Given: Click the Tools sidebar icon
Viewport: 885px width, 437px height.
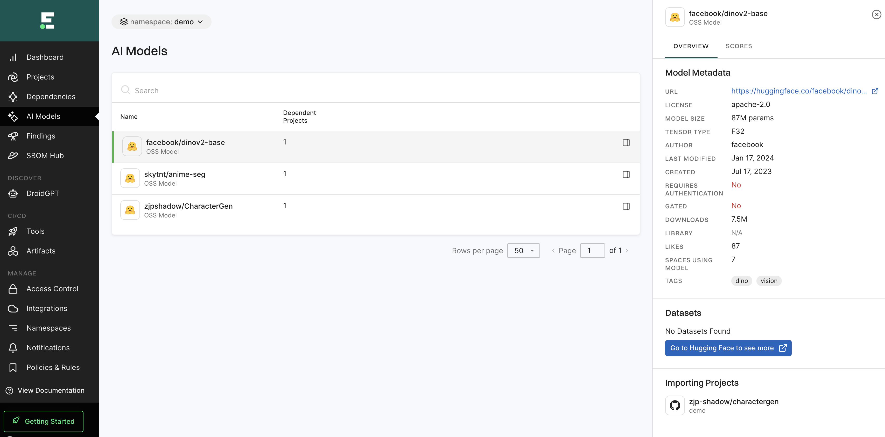Looking at the screenshot, I should point(13,231).
